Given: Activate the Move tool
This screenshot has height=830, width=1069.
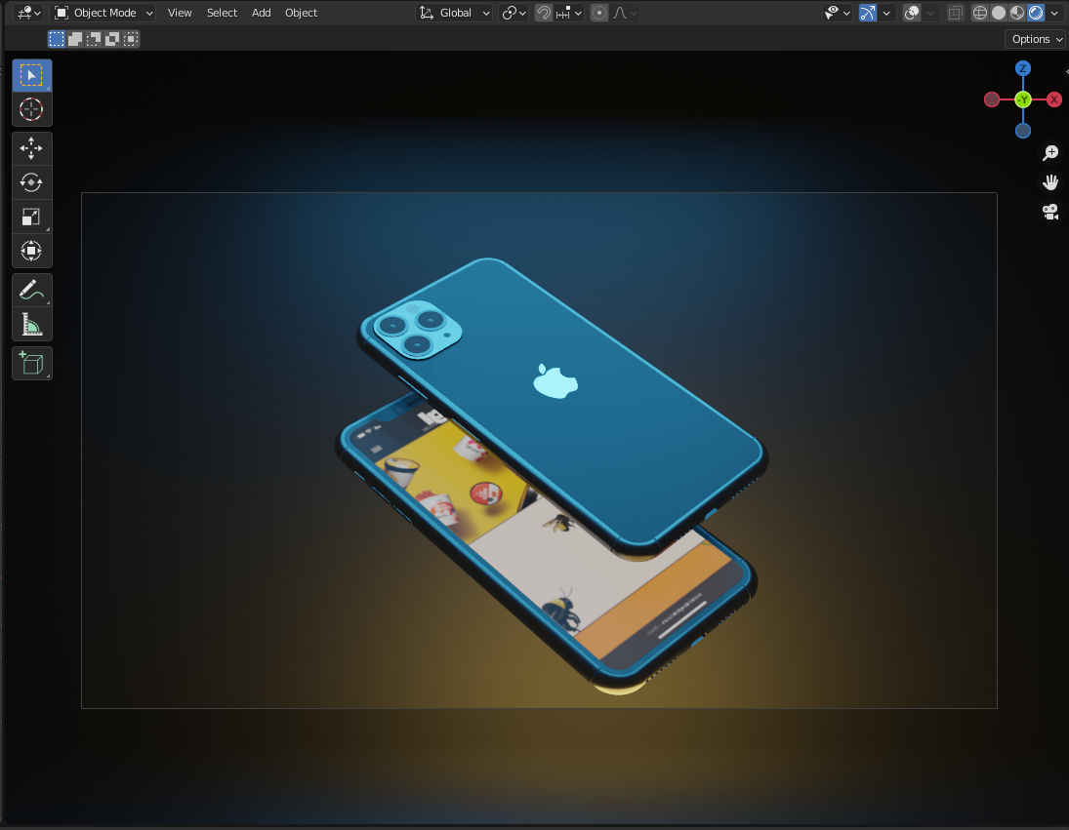Looking at the screenshot, I should tap(31, 148).
